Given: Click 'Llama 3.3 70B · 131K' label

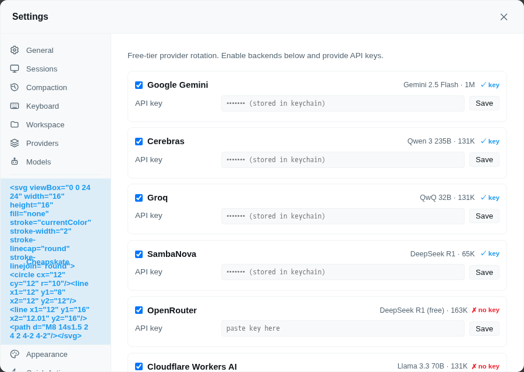Looking at the screenshot, I should pos(433,366).
